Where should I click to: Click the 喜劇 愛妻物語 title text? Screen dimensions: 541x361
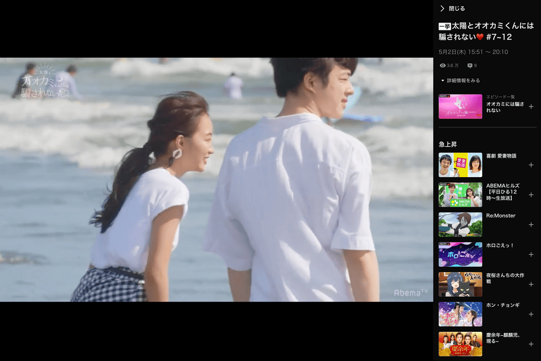502,156
